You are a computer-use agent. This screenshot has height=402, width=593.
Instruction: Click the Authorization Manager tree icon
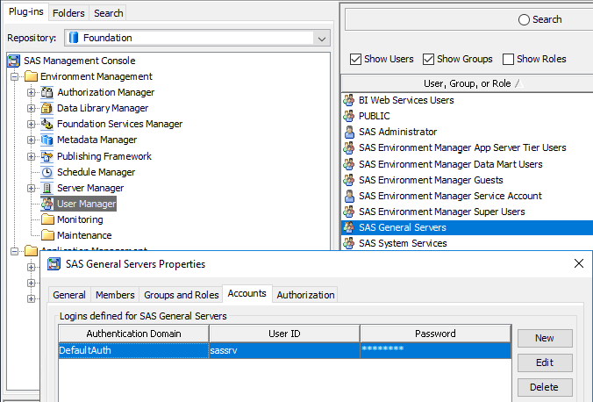click(x=48, y=92)
